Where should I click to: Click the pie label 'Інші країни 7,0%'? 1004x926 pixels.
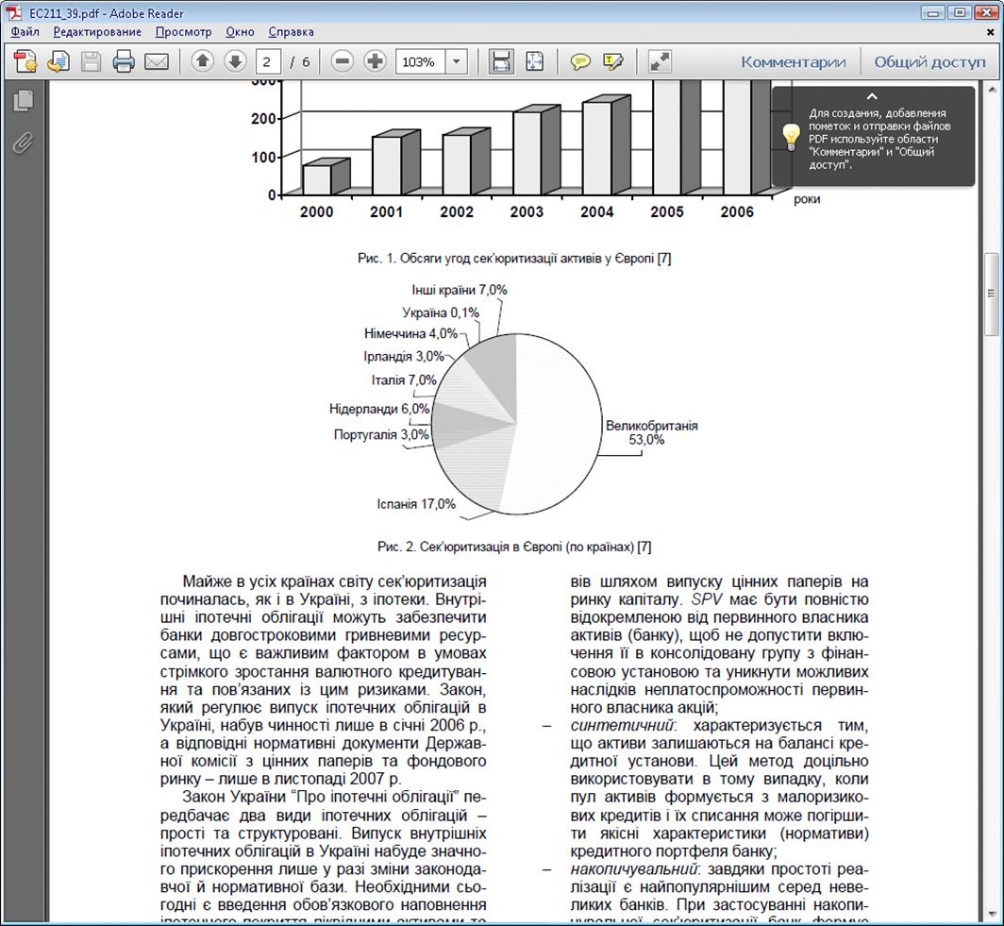click(x=460, y=290)
